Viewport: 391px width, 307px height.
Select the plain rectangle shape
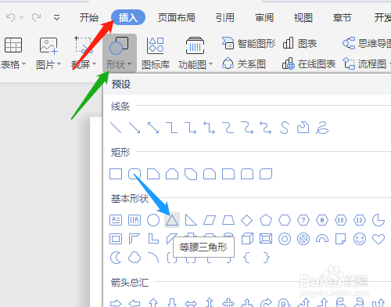(116, 174)
